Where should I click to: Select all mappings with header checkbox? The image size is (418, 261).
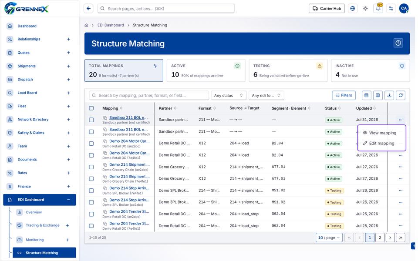[x=91, y=108]
